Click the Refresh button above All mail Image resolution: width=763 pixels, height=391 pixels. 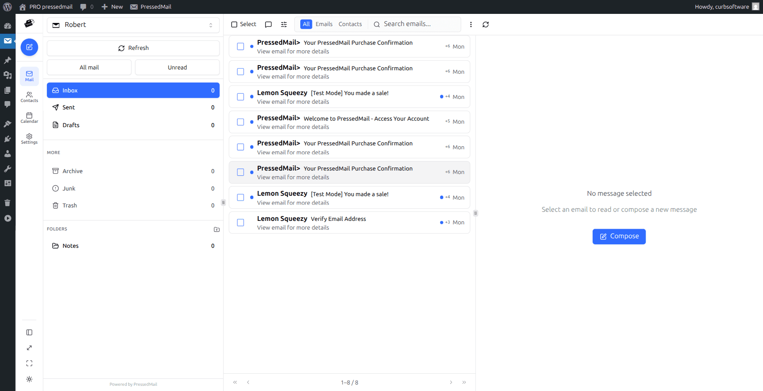[133, 48]
